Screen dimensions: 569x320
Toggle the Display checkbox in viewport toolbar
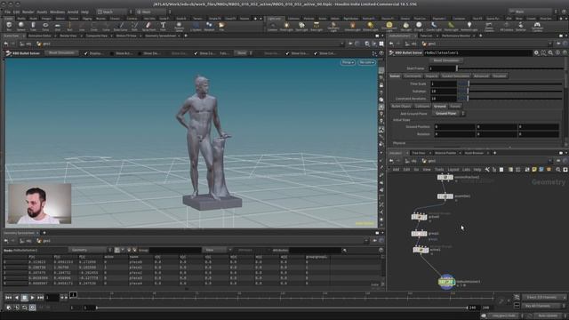coord(86,53)
